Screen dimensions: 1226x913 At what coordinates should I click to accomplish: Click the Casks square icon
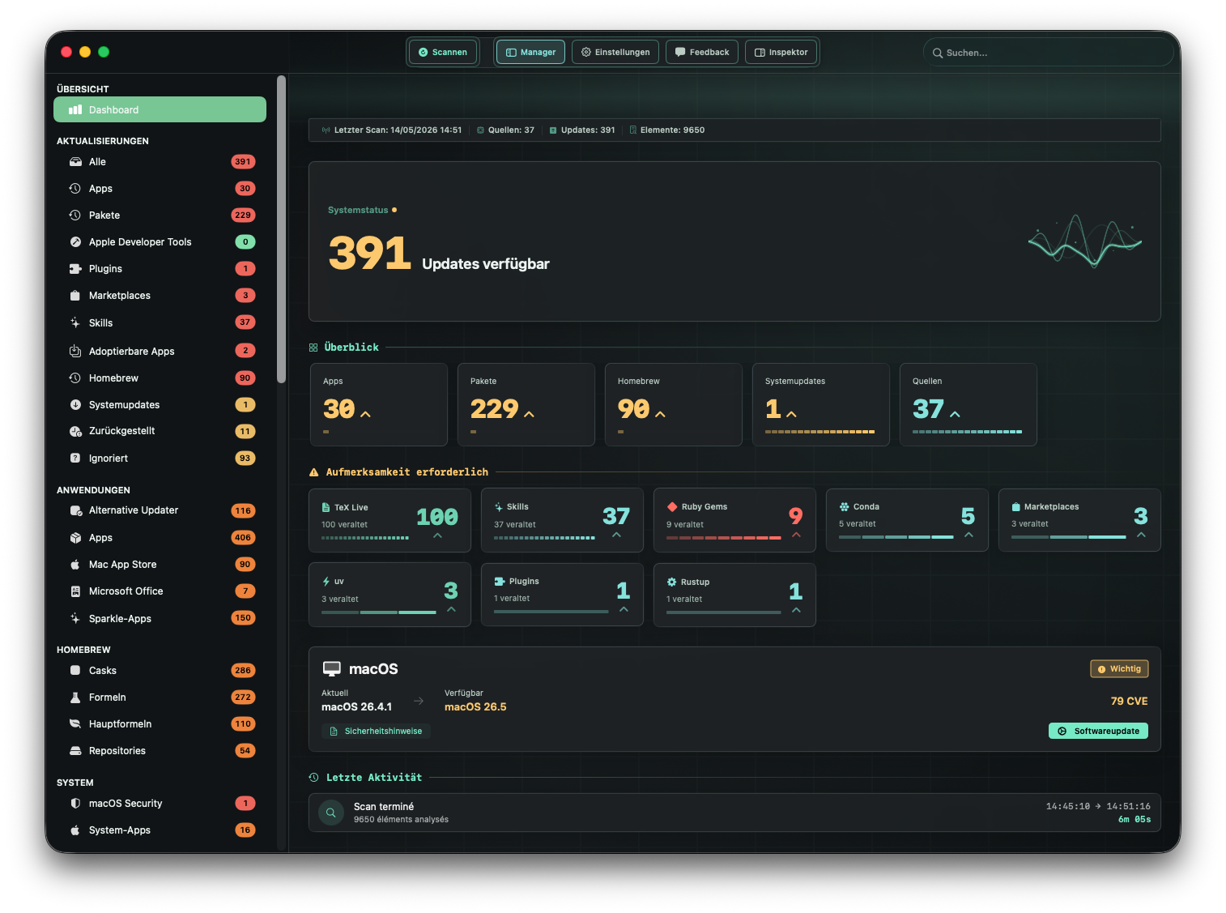pos(75,671)
